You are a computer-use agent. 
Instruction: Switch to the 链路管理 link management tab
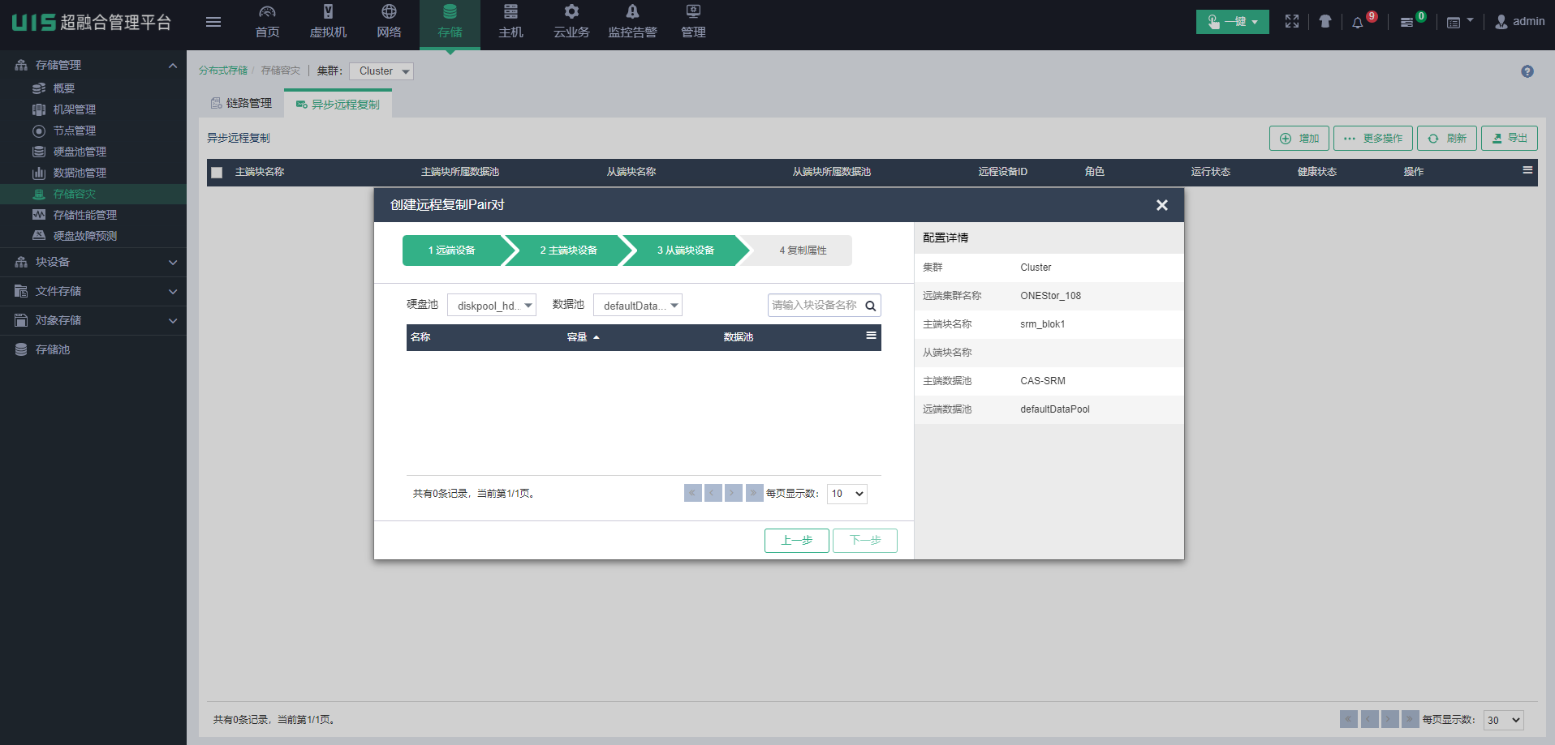241,103
